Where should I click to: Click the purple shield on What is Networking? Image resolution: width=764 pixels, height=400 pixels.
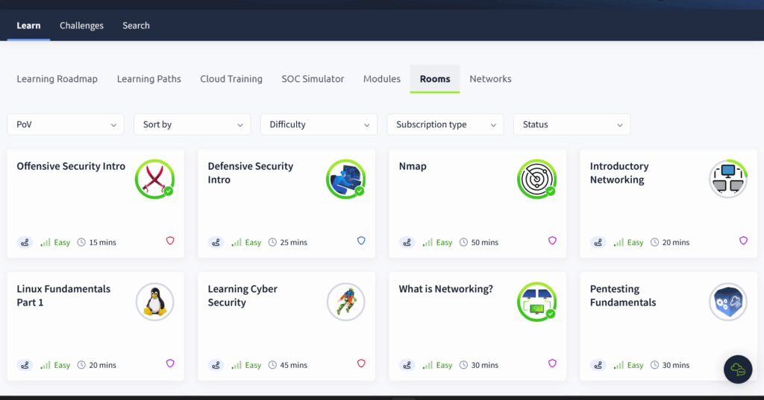552,364
